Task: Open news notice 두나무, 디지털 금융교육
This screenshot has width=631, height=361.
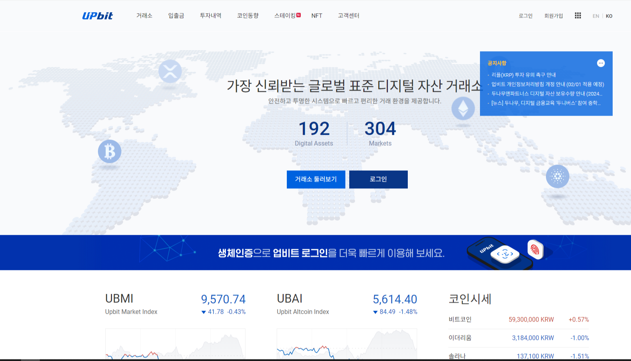Action: pyautogui.click(x=546, y=103)
